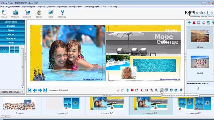Click the Море Солнце title text on canvas
Image resolution: width=214 pixels, height=120 pixels.
tap(167, 39)
